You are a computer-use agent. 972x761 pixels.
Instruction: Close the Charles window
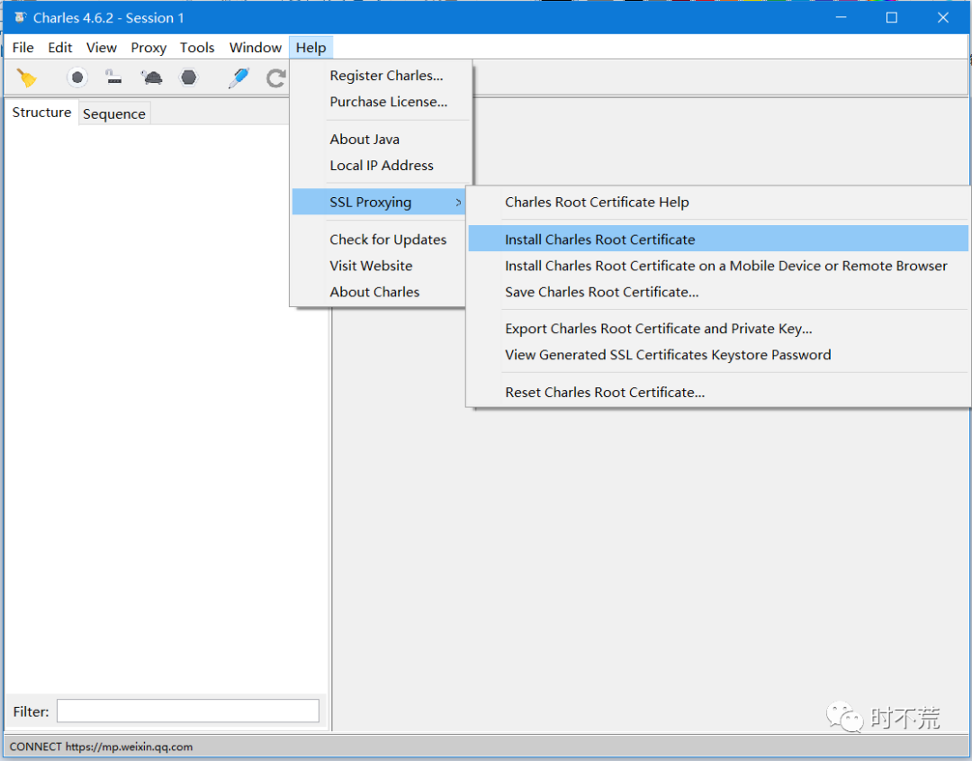coord(943,17)
